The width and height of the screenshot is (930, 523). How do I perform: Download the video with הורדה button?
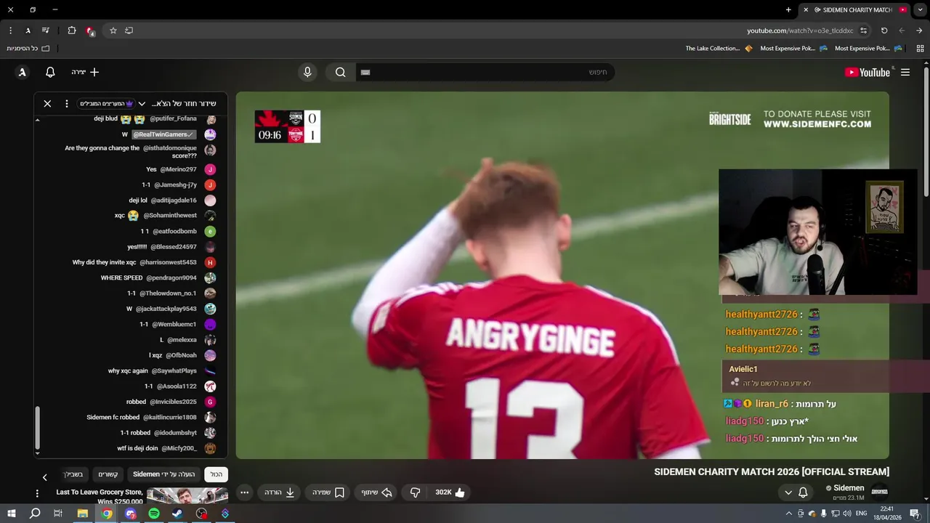point(280,492)
